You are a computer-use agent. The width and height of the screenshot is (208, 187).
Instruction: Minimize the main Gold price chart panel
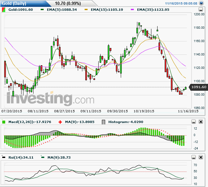[x=201, y=9]
